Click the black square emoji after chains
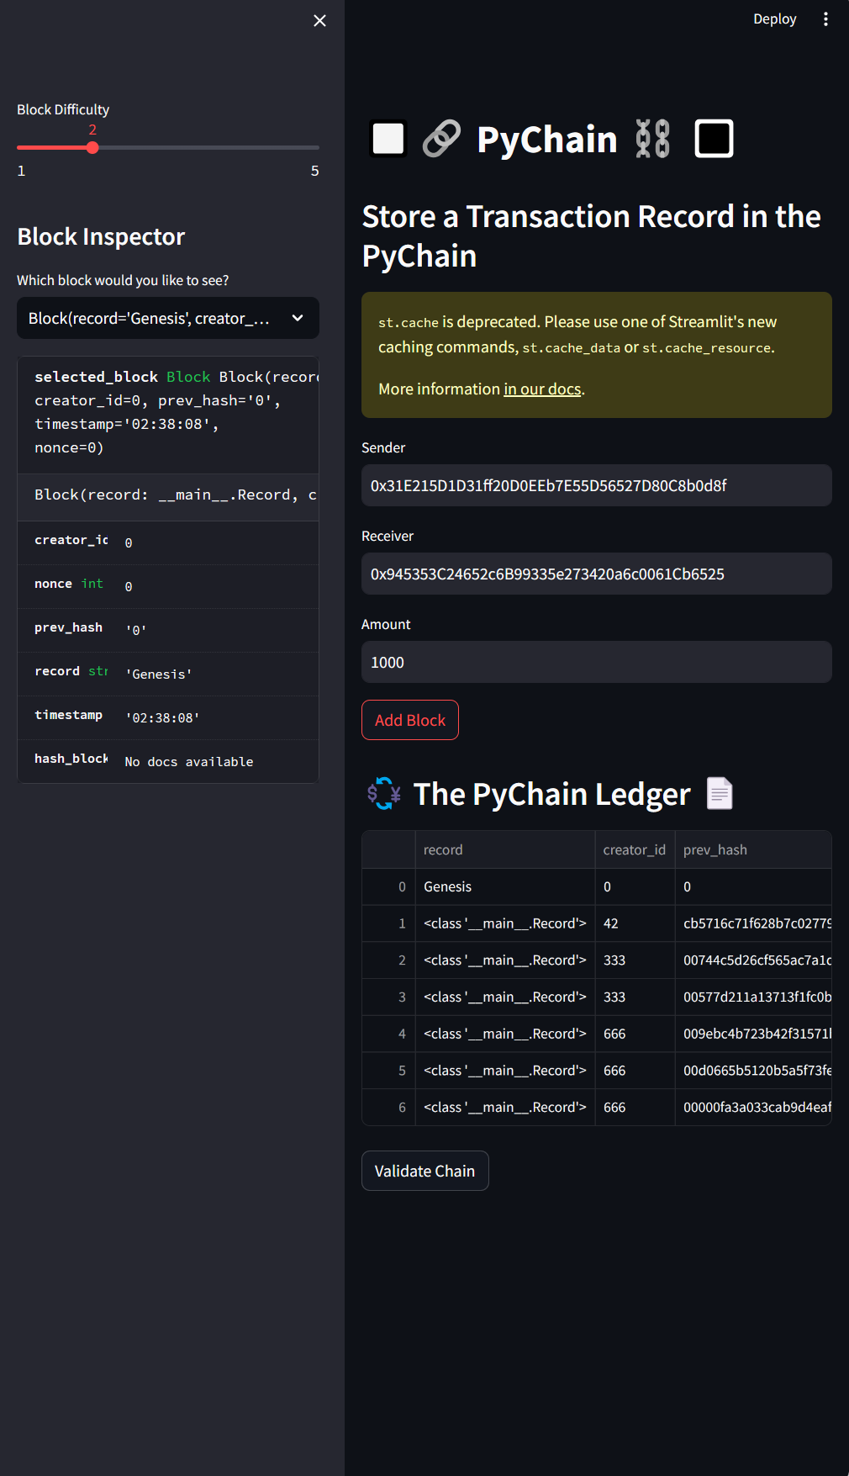The image size is (849, 1476). point(715,139)
